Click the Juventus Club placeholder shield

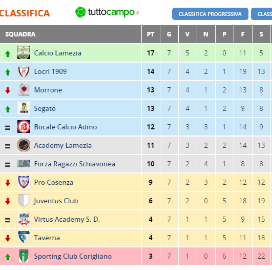pos(24,201)
